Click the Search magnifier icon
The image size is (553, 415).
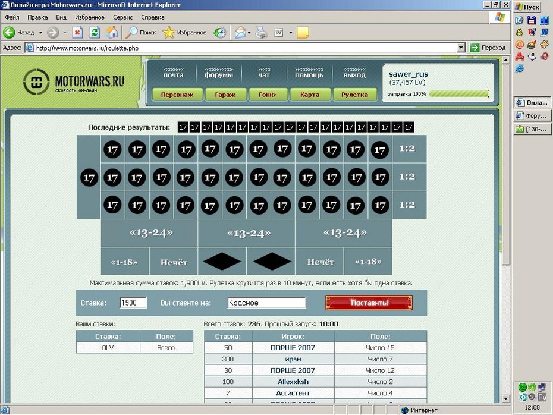pyautogui.click(x=131, y=33)
